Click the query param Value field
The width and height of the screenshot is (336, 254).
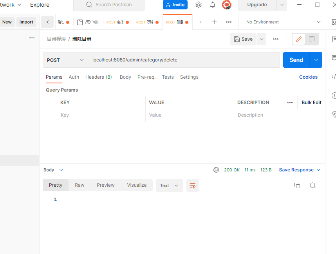click(x=190, y=115)
